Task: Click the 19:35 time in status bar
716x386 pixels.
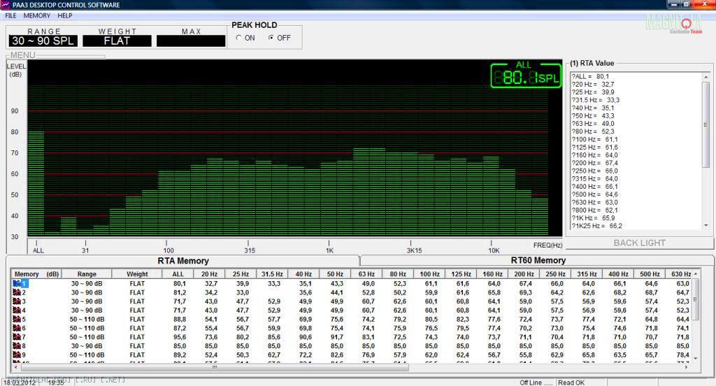Action: coord(56,383)
